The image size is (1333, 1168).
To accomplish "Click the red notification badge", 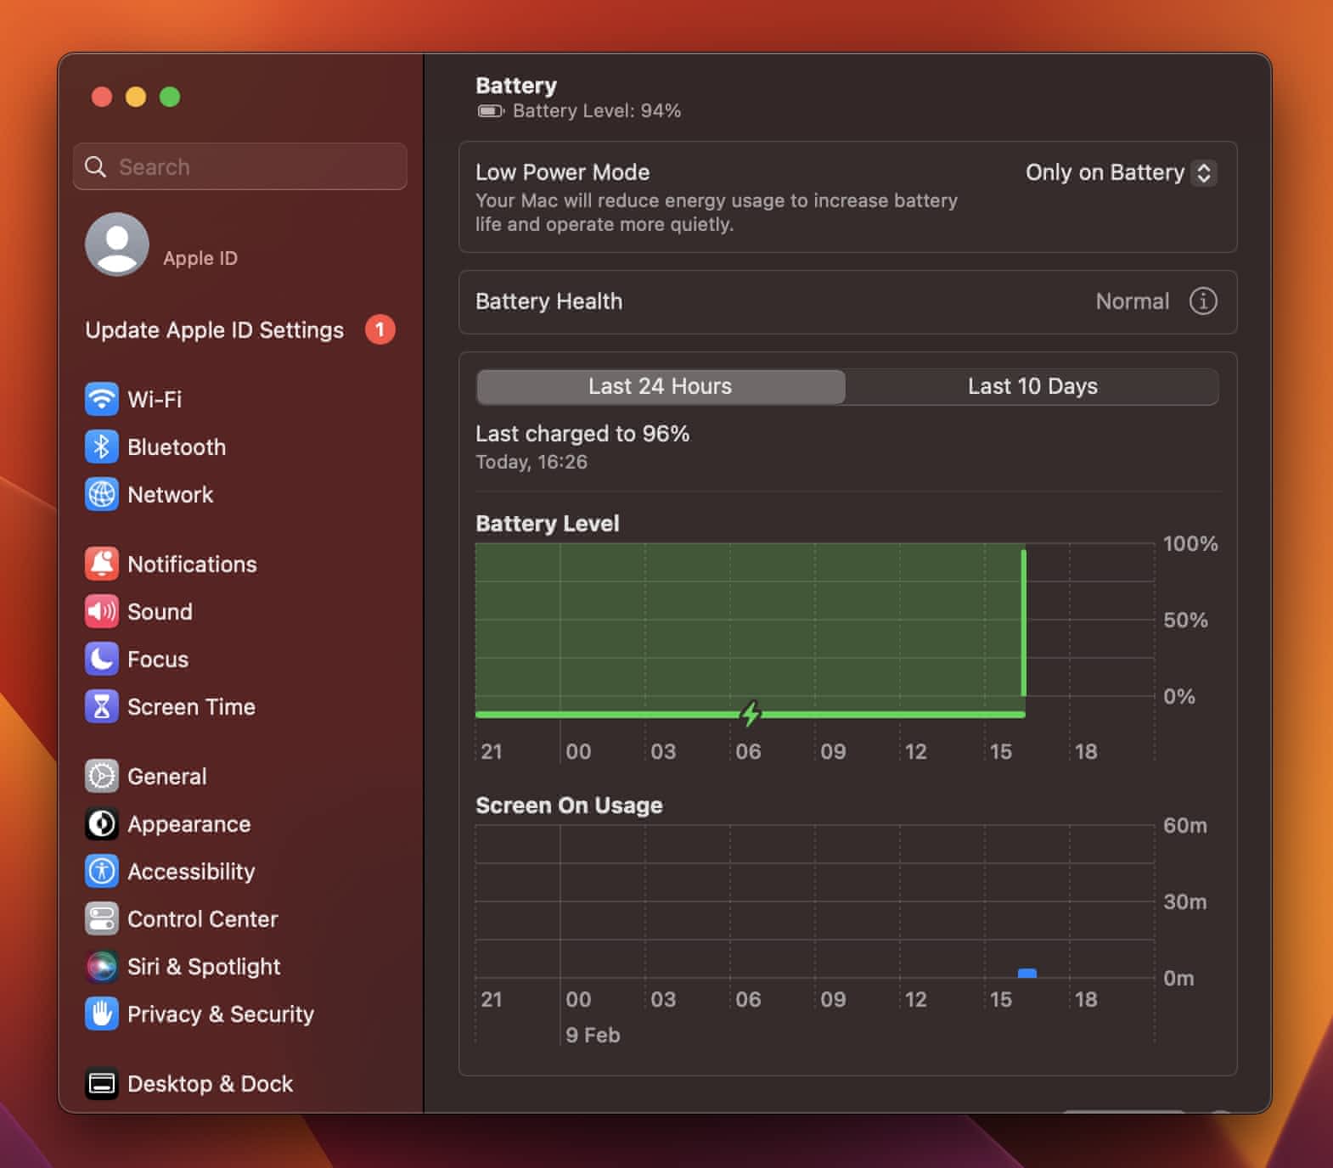I will (380, 329).
